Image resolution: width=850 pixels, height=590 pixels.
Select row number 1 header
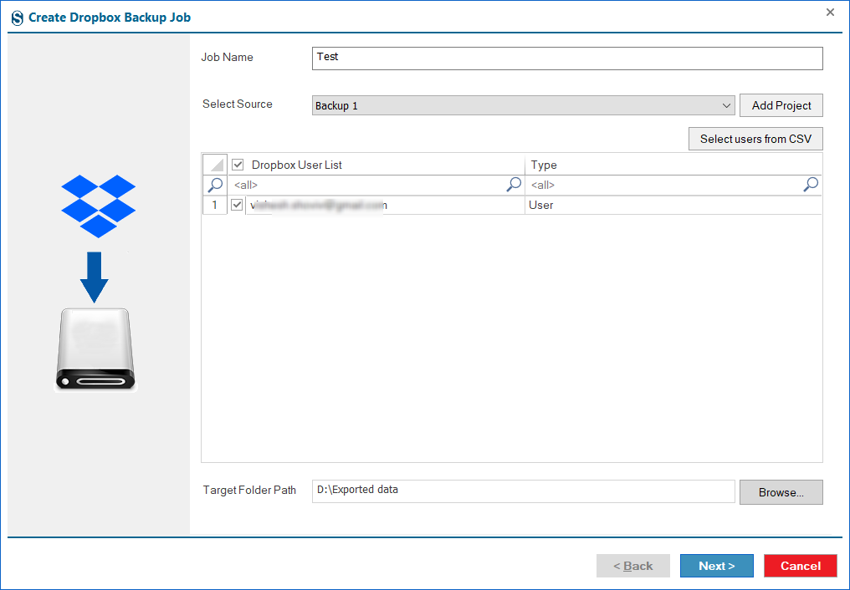215,205
